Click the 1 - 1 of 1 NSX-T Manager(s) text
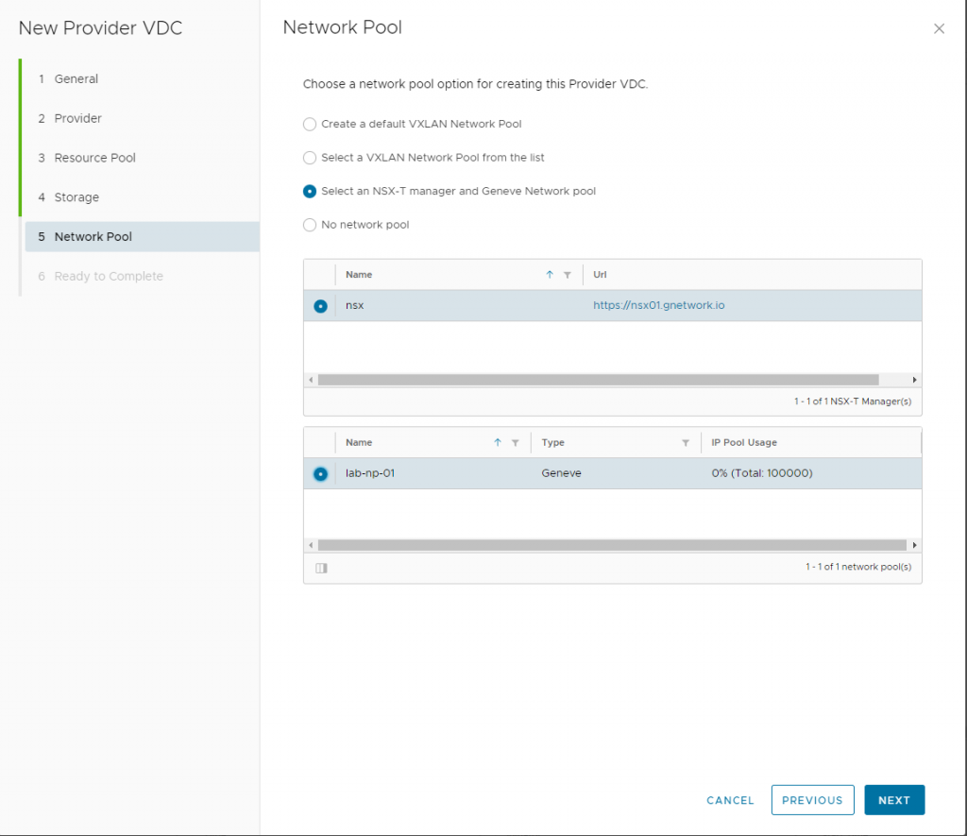 pyautogui.click(x=853, y=401)
